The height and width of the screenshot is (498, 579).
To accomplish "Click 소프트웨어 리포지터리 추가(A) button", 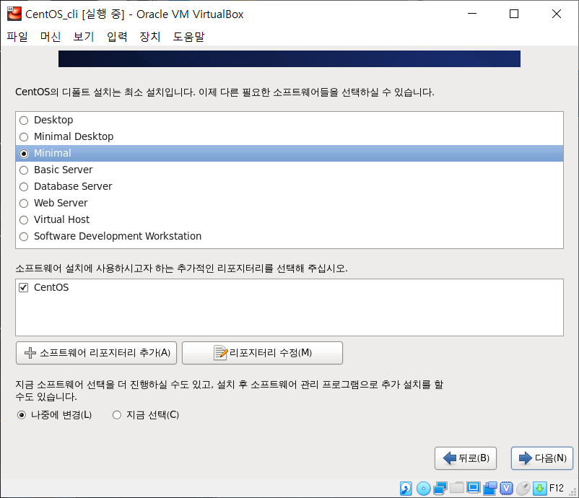I will click(x=96, y=353).
